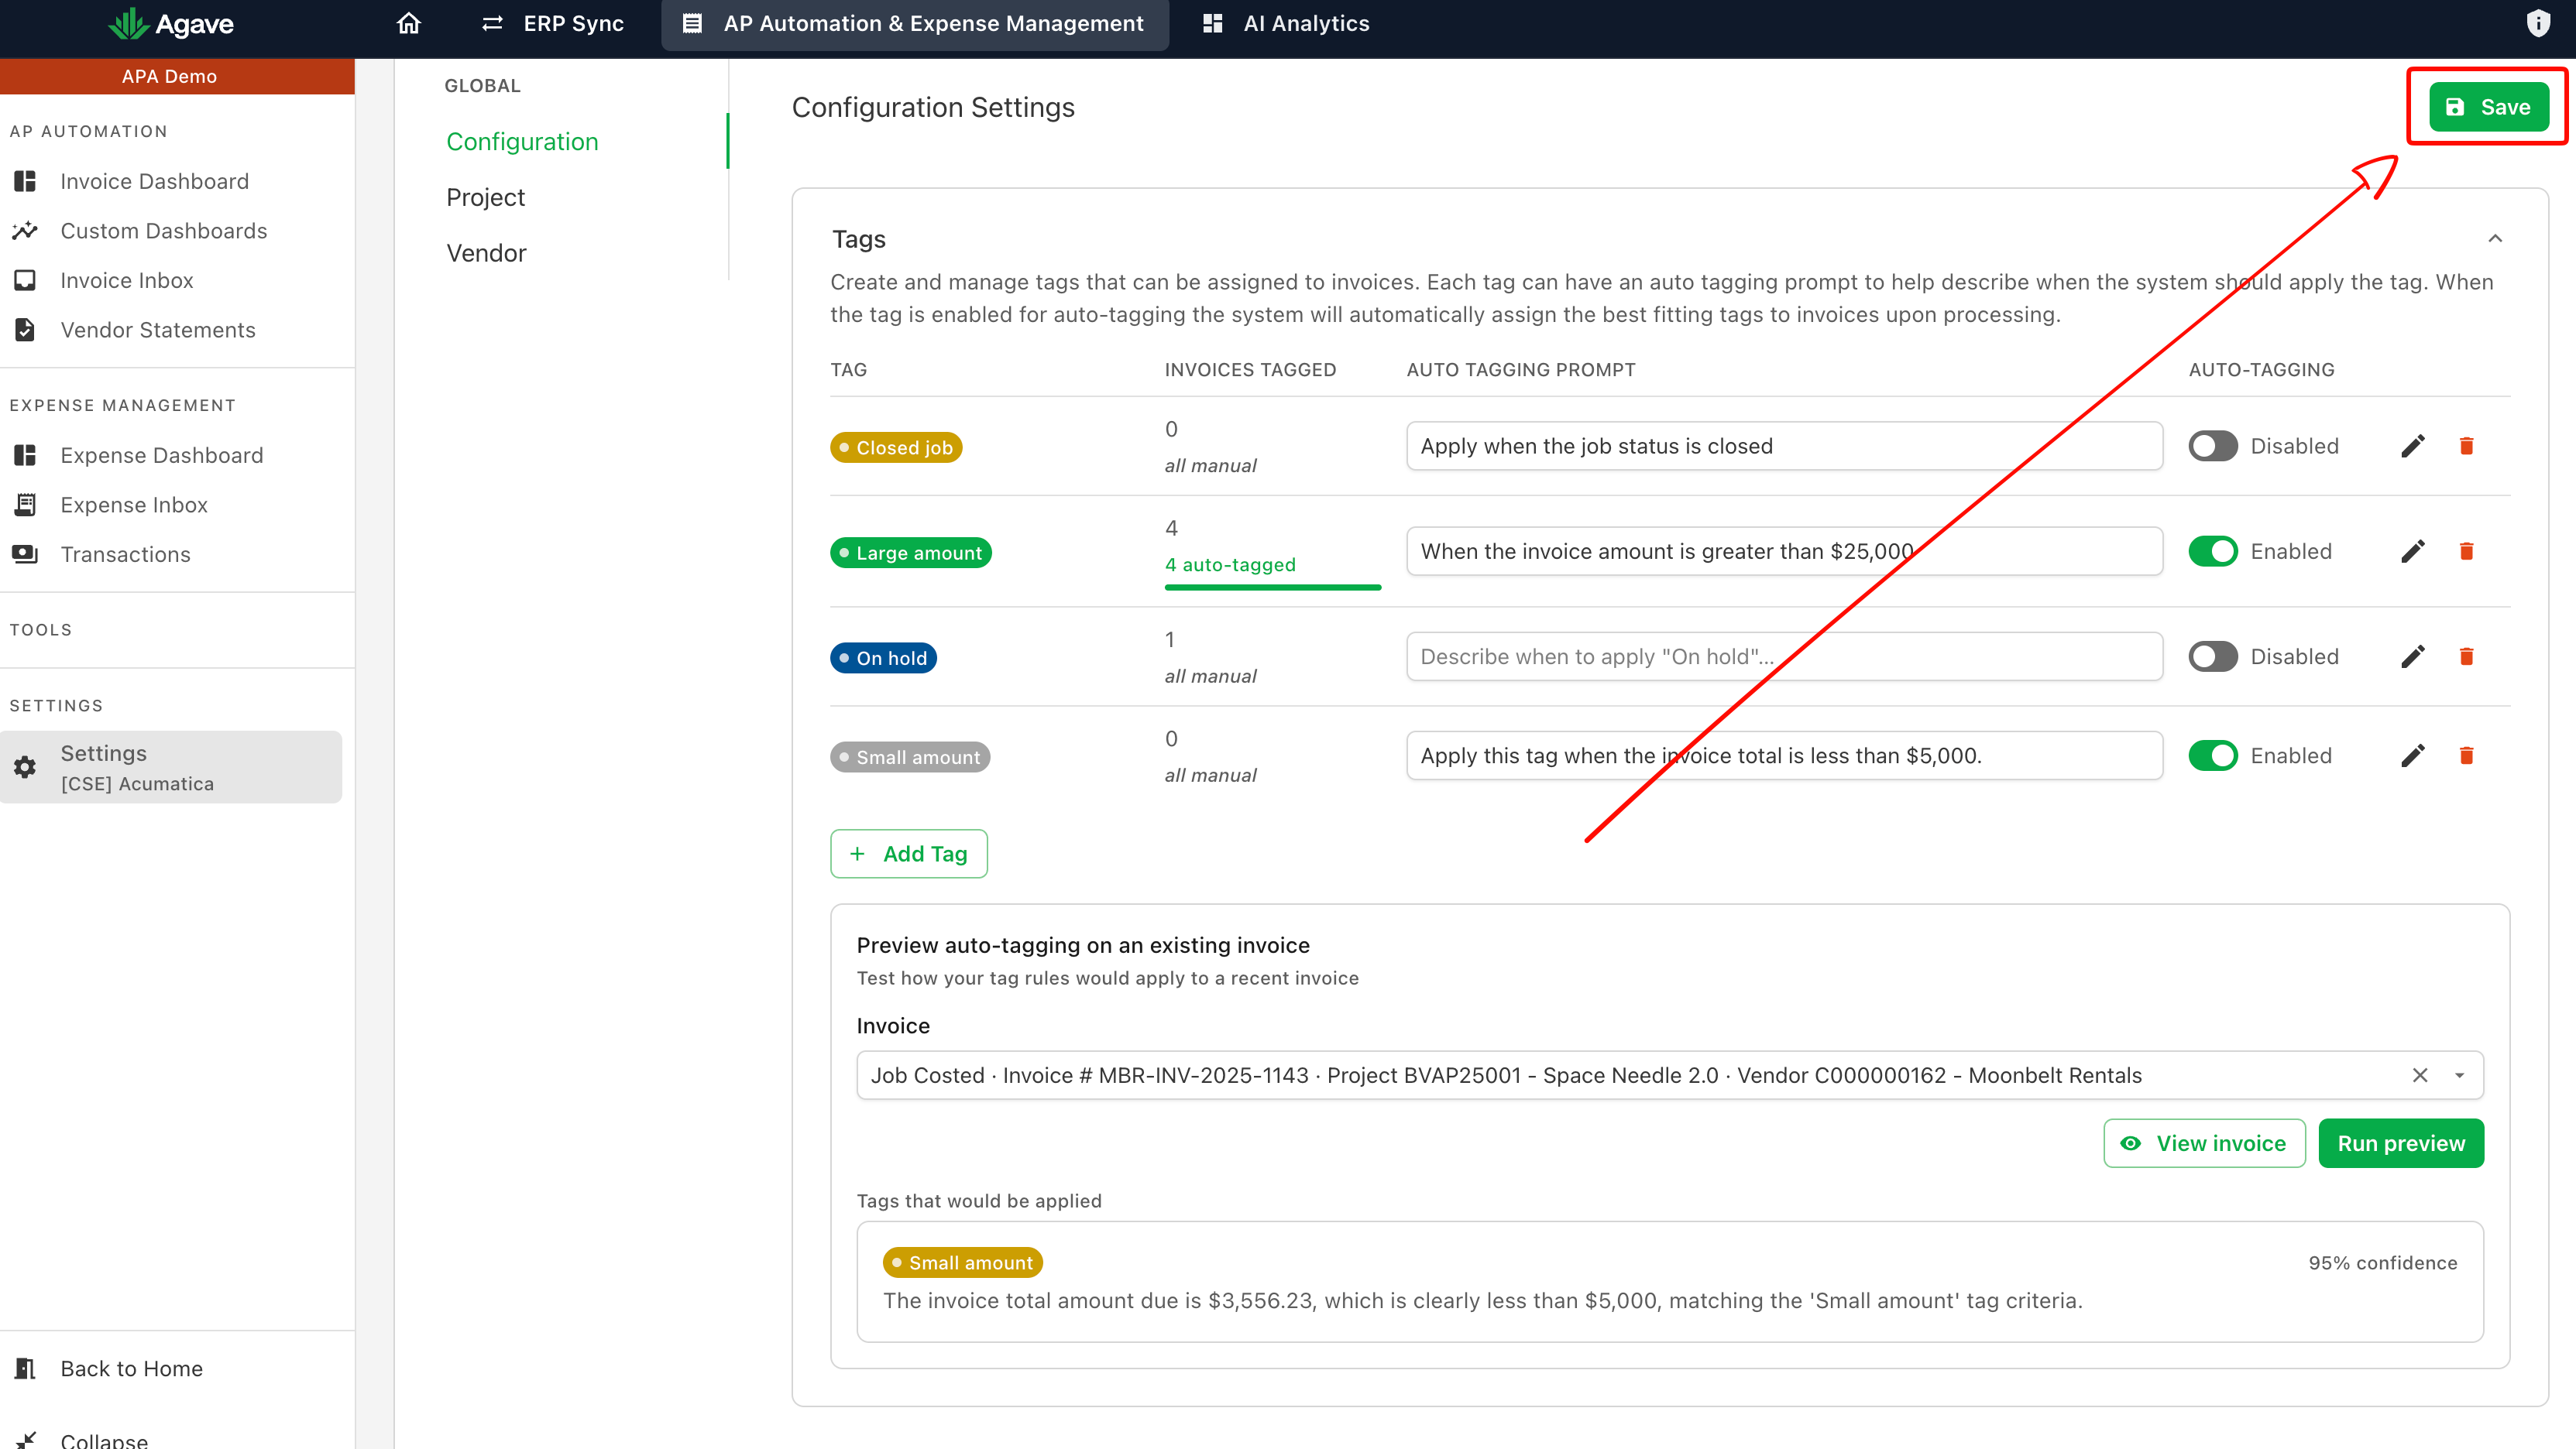Click Run preview button
2576x1449 pixels.
pyautogui.click(x=2401, y=1143)
